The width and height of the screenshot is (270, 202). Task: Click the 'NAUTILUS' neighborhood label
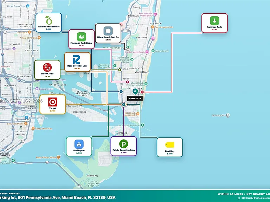[x=133, y=16]
